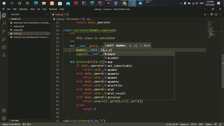The image size is (224, 126).
Task: Choose 'spawnv' autocomplete suggestion
Action: pyautogui.click(x=139, y=78)
